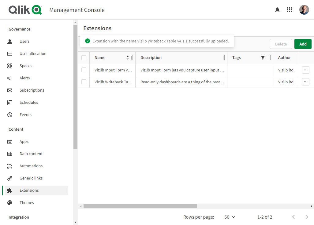This screenshot has width=314, height=225.
Task: Click the Users person icon
Action: tap(10, 41)
